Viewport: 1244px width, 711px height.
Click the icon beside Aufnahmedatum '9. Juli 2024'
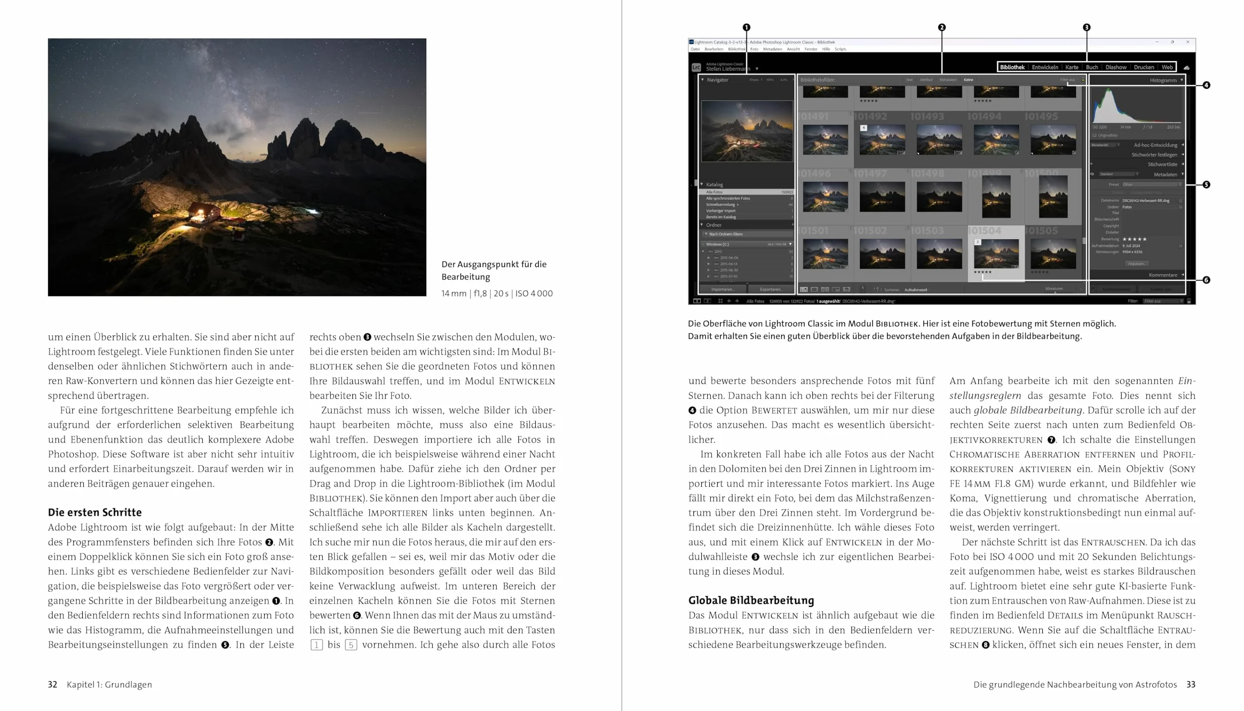point(1181,246)
